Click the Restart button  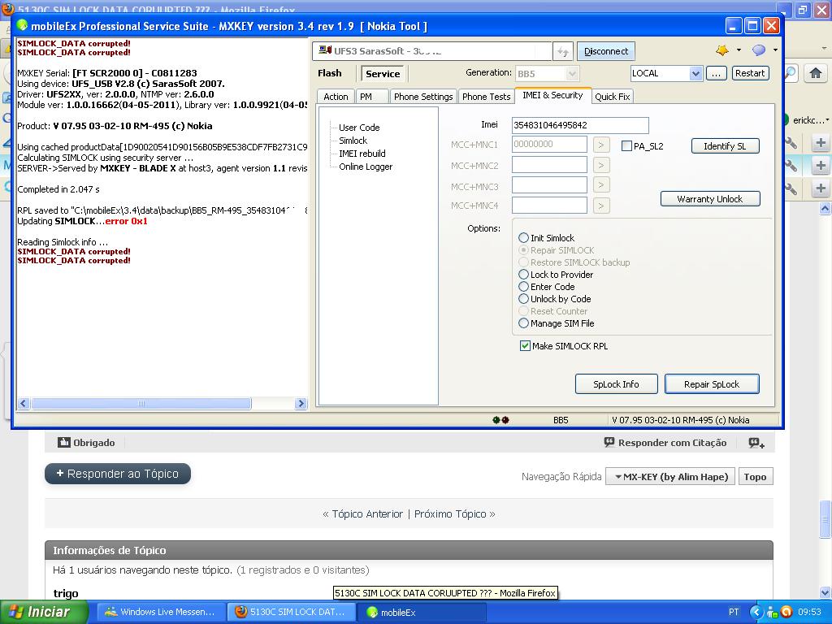pos(750,73)
